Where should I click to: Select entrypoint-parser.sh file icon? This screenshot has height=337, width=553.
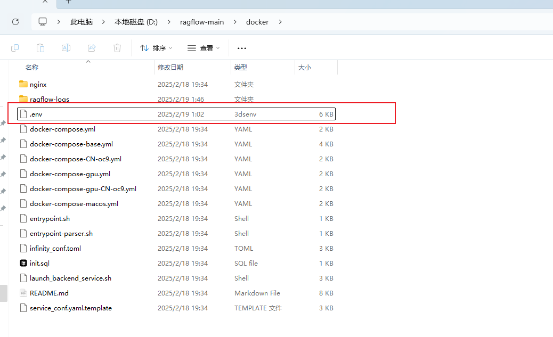tap(23, 233)
